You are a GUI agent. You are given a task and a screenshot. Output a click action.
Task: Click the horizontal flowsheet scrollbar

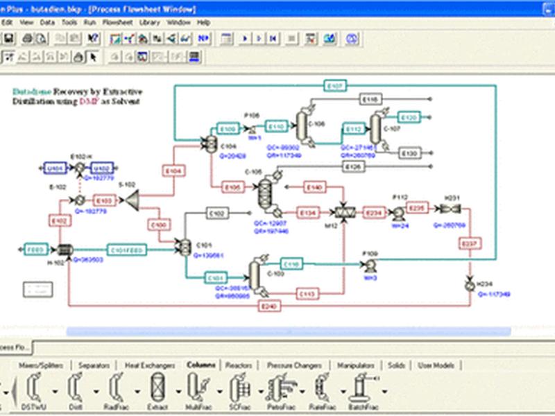pyautogui.click(x=289, y=331)
